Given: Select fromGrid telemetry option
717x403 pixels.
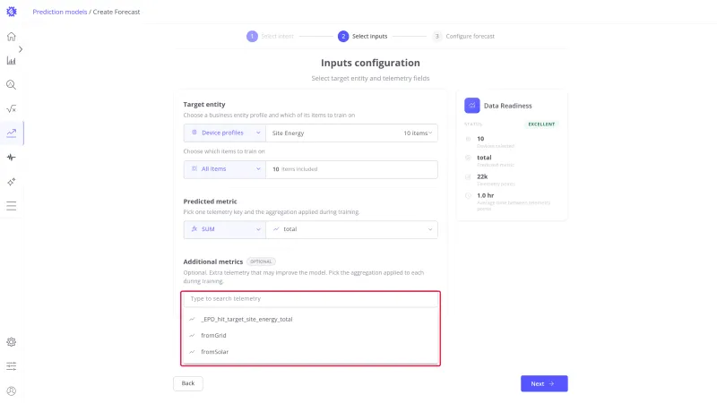Looking at the screenshot, I should pyautogui.click(x=310, y=335).
